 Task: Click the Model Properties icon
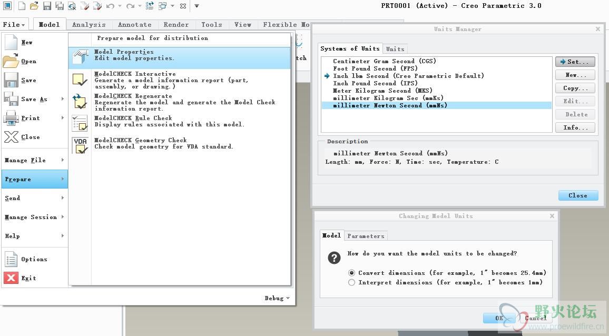[81, 57]
